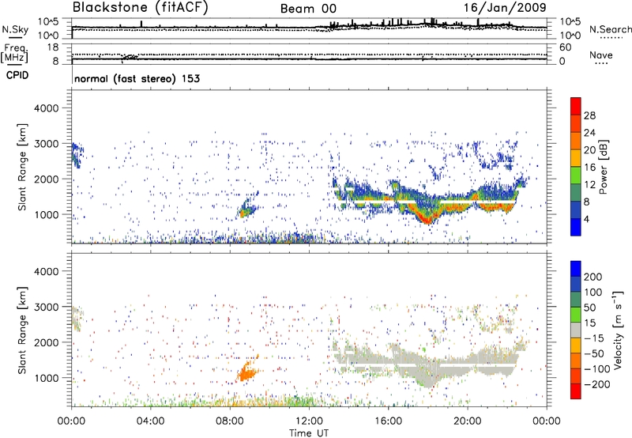Click the red top of power color bar
Viewport: 632px width, 438px height.
576,106
